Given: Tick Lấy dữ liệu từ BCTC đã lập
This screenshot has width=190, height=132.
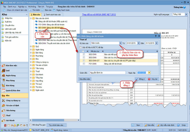Looking at the screenshot, I should coord(81,47).
